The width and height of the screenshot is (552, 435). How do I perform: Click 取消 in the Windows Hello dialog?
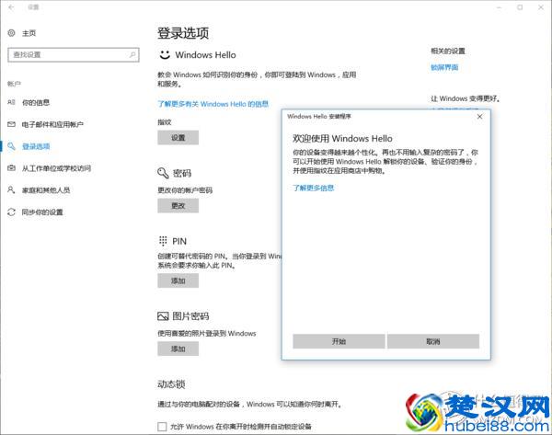coord(433,341)
